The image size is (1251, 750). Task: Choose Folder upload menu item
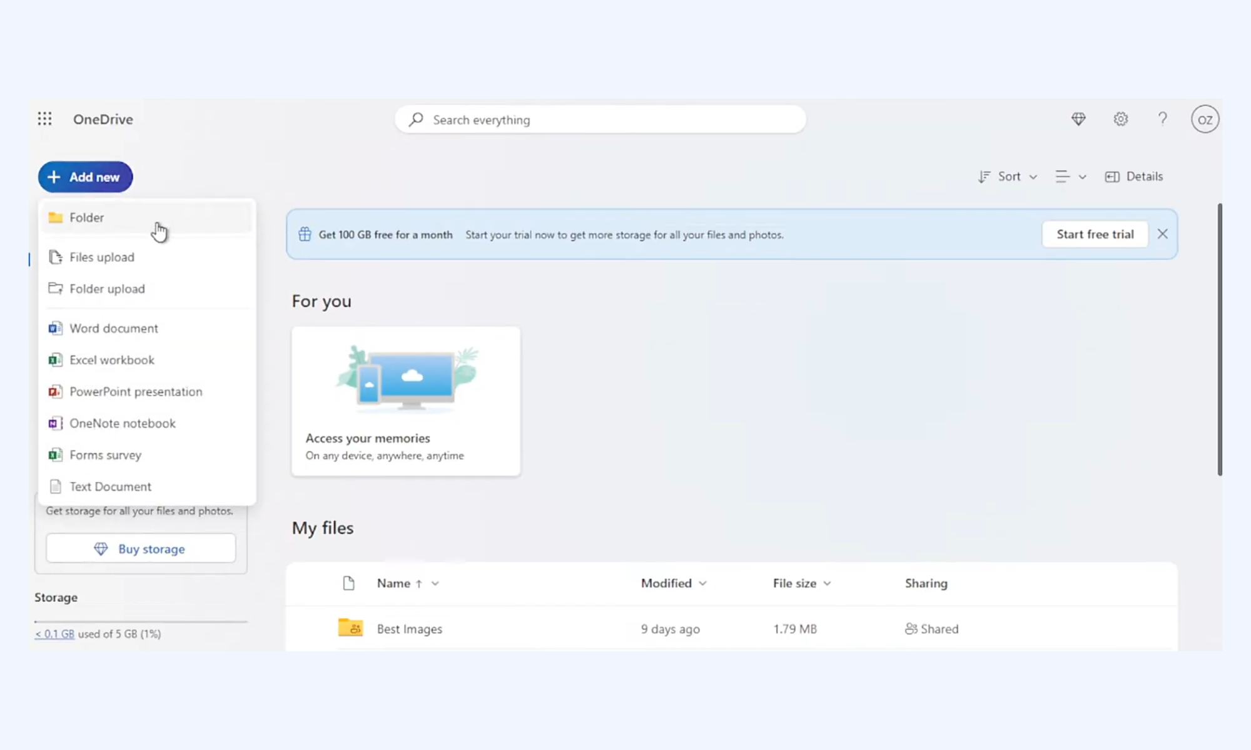(147, 289)
